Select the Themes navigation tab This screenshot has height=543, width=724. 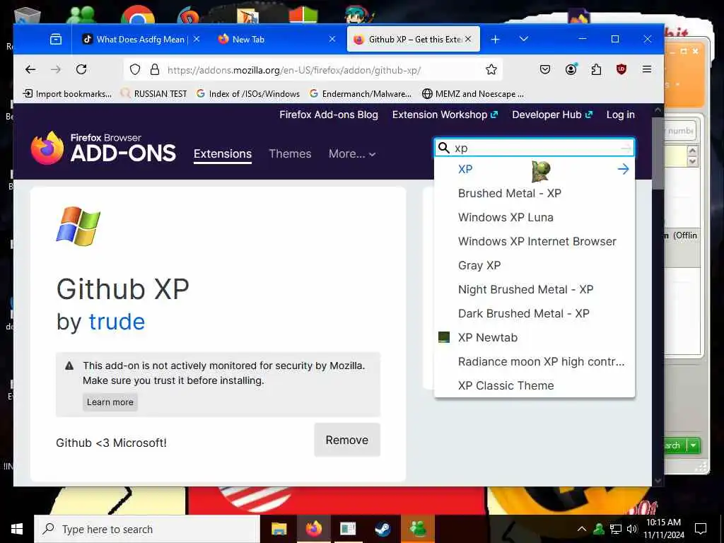pos(290,153)
